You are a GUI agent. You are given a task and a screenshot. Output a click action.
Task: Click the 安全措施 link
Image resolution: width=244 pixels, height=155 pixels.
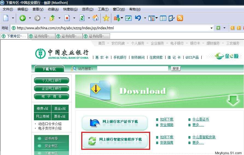[167, 125]
